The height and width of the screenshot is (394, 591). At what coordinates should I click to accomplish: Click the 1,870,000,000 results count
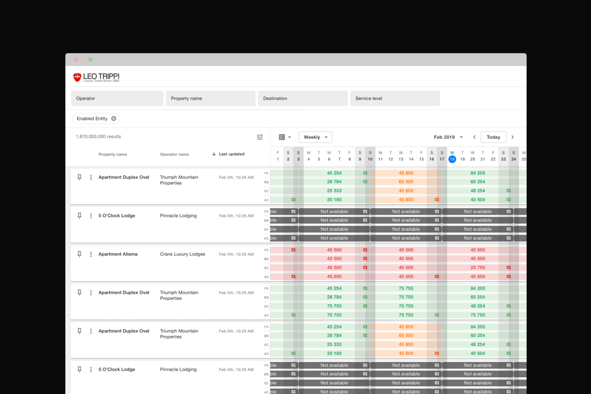[x=98, y=137]
